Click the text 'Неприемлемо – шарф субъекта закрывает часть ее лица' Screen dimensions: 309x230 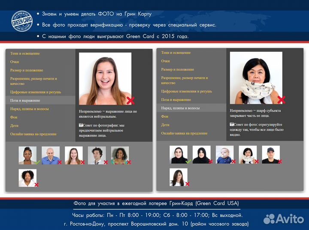pos(255,113)
